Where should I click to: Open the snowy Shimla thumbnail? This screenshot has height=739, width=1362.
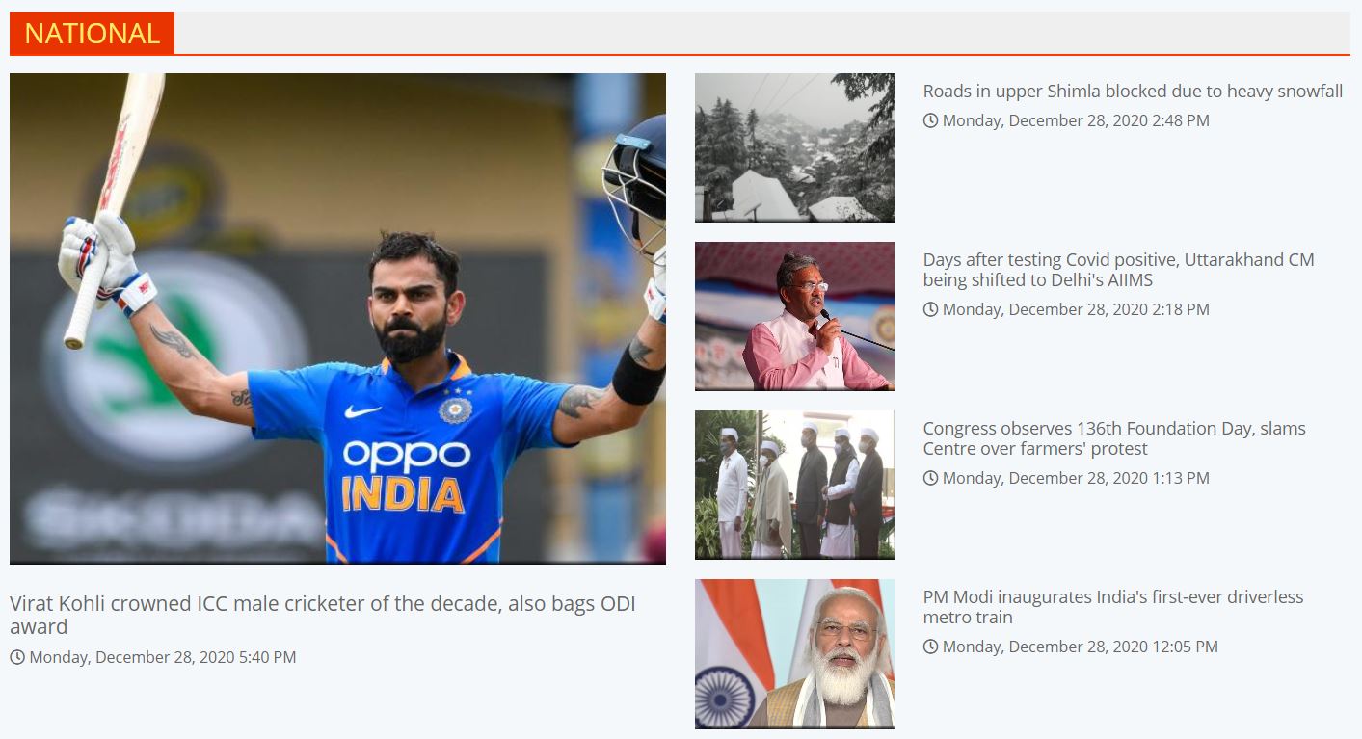[794, 147]
